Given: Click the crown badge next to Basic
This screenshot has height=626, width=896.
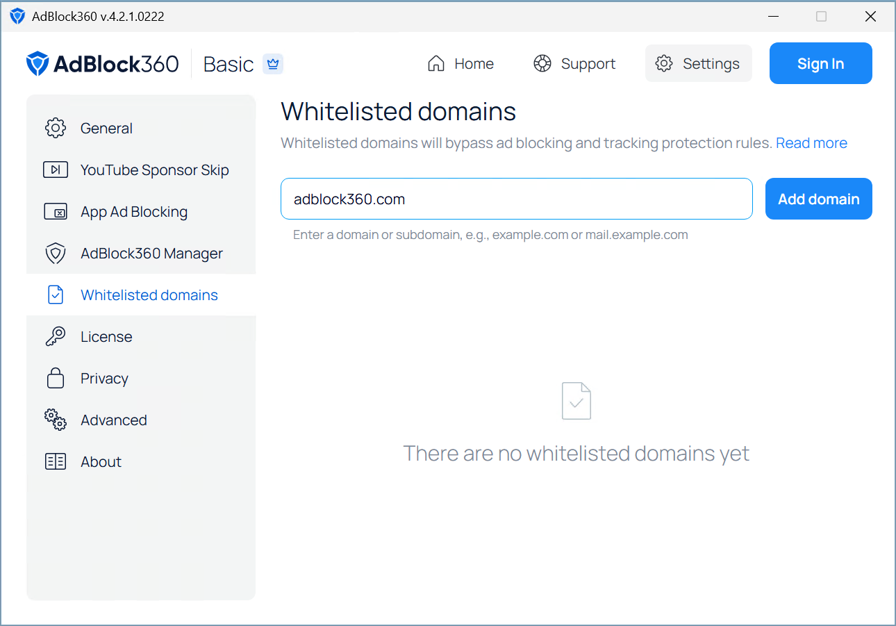Looking at the screenshot, I should click(x=273, y=64).
